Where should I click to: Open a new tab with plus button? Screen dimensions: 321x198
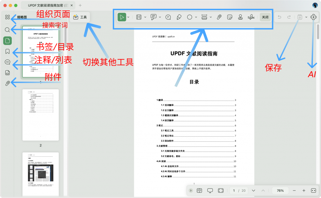click(x=80, y=5)
